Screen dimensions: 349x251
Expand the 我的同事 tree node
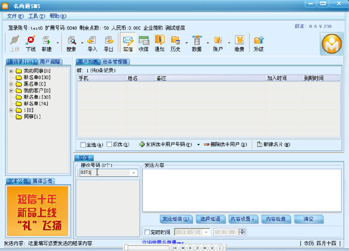tap(11, 71)
